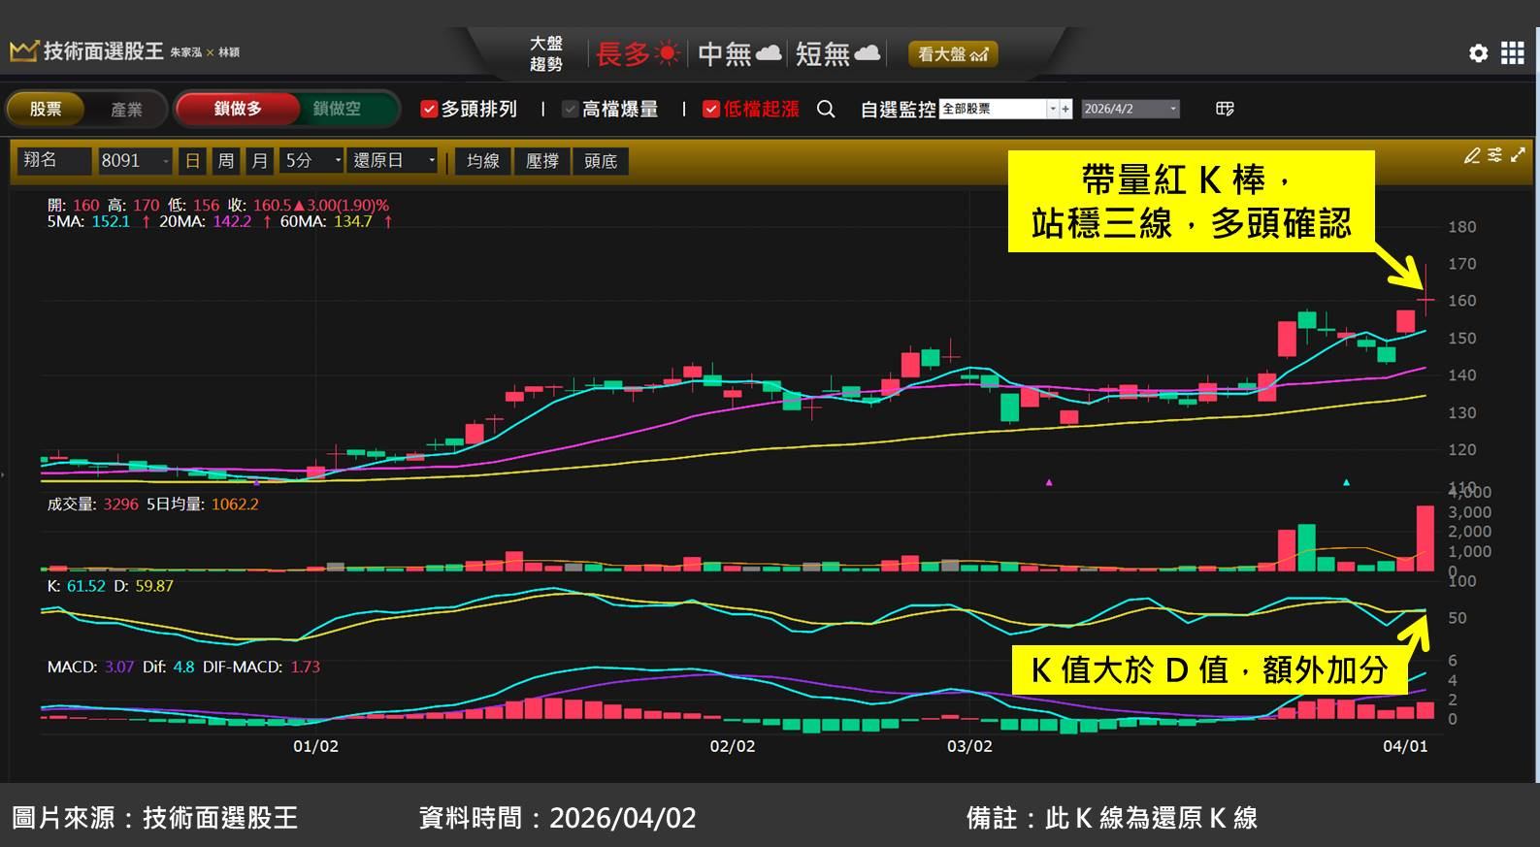Click the 成交量: 3296 readout
Viewport: 1540px width, 847px height.
pyautogui.click(x=92, y=505)
